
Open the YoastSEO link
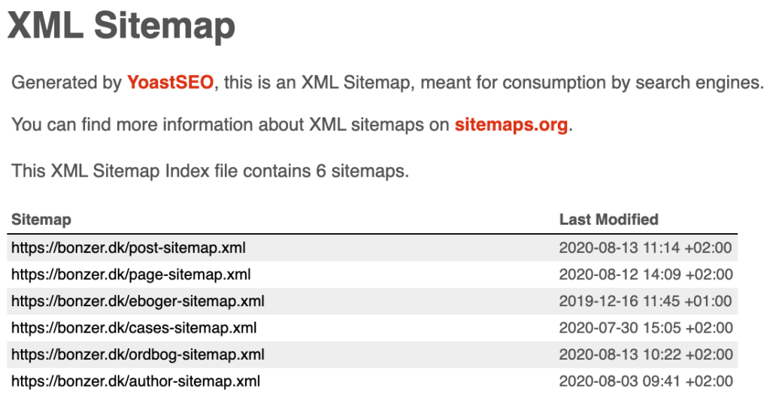pyautogui.click(x=171, y=82)
